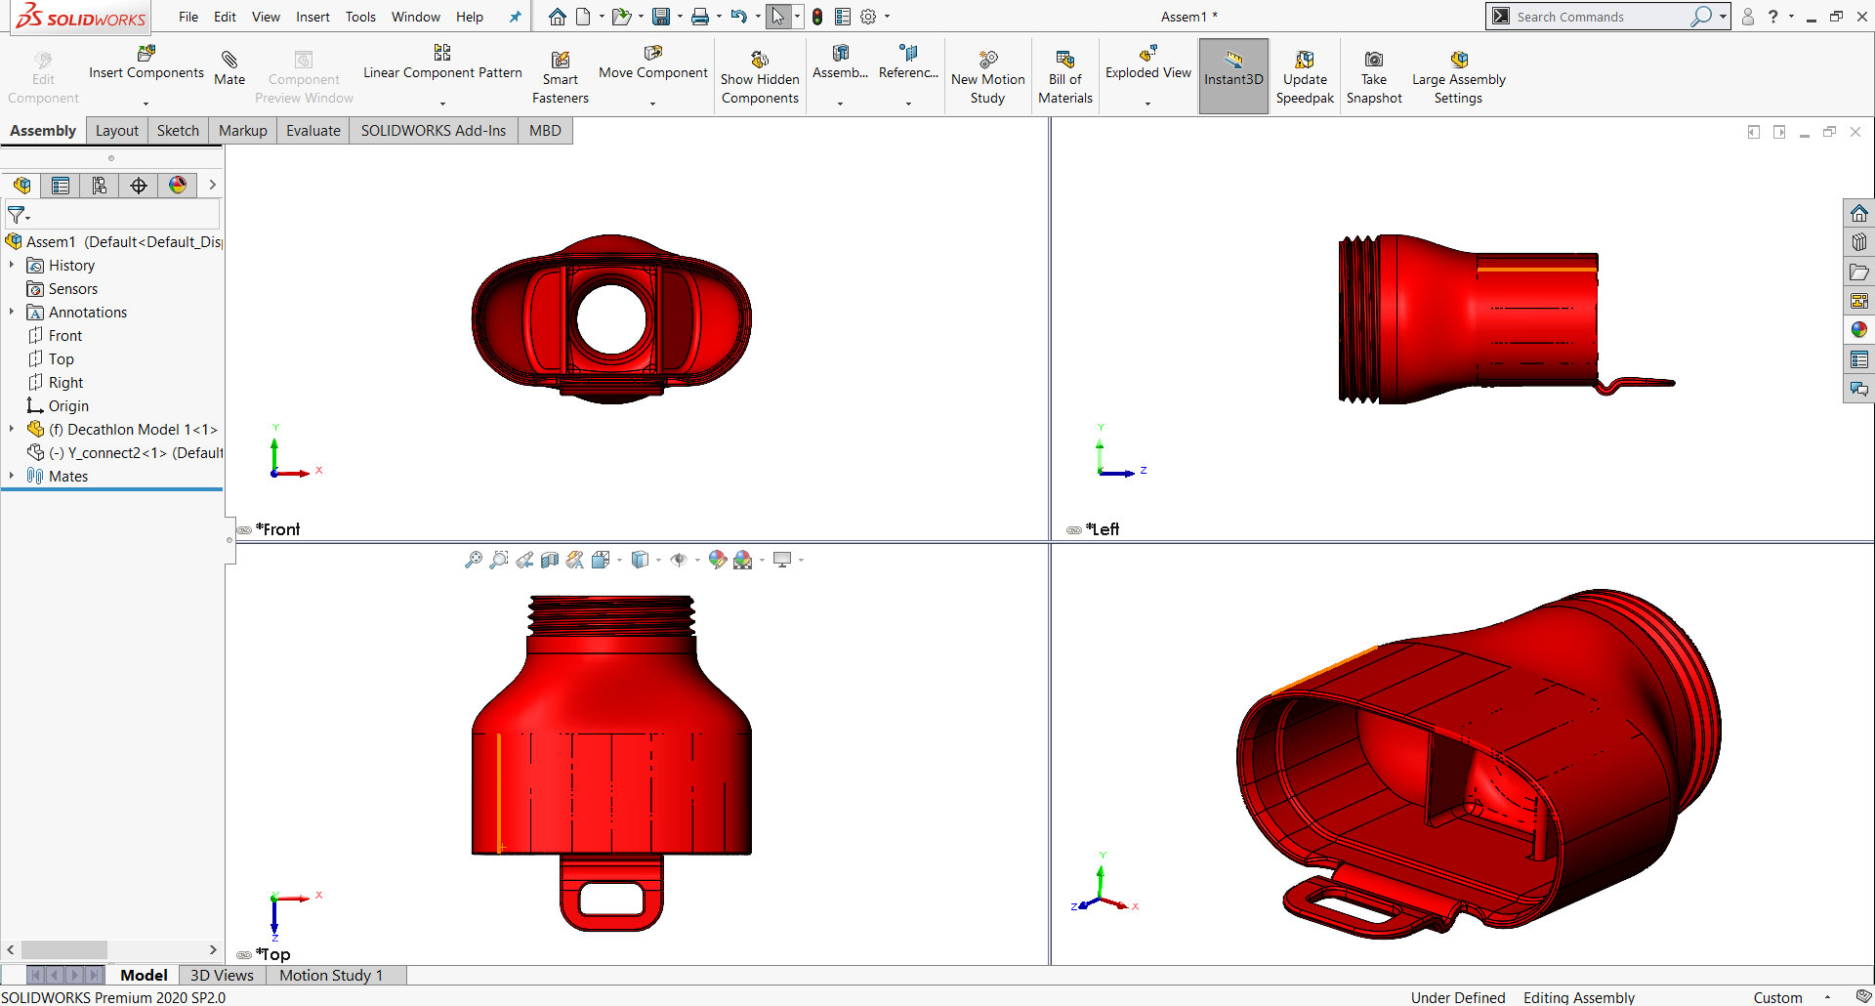Click Update Speedpak
Viewport: 1875px width, 1006px height.
click(x=1305, y=78)
